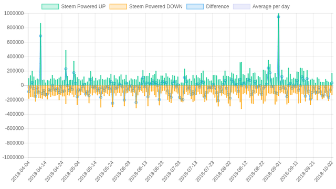Viewport: 336px width, 189px height.
Task: Select the Difference point at the 2018-09-01 peak
Action: [x=278, y=17]
